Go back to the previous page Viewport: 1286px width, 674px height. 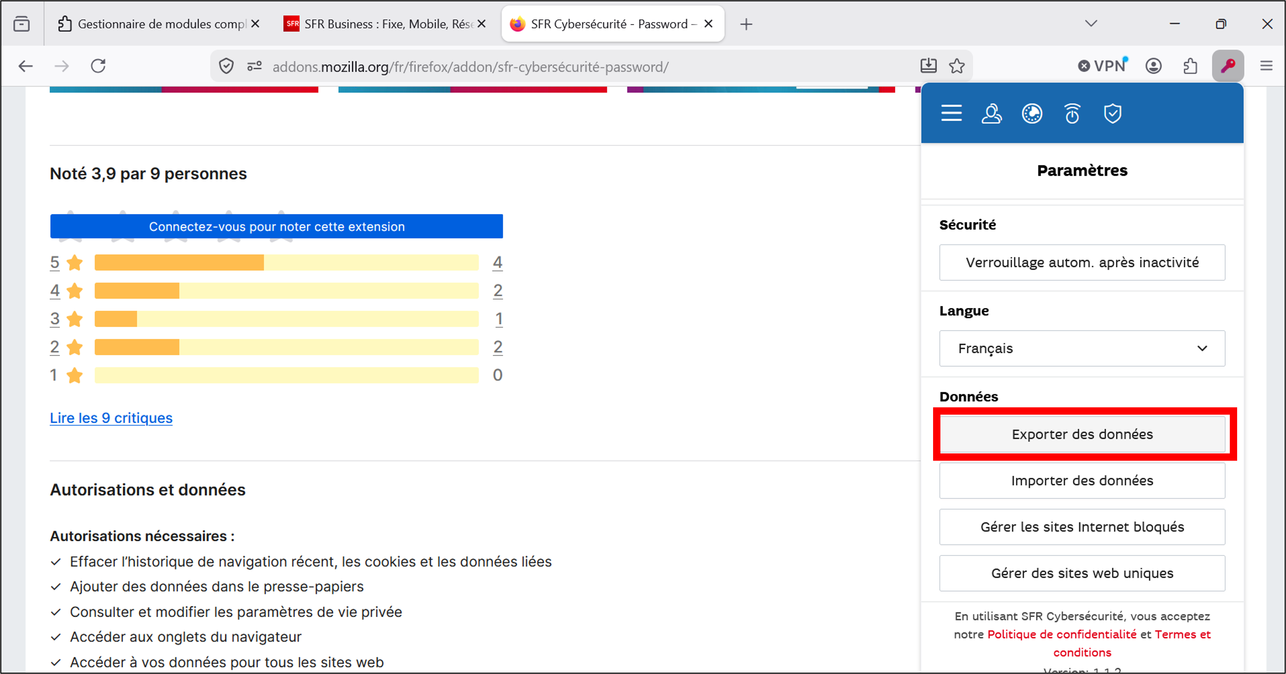pyautogui.click(x=25, y=66)
